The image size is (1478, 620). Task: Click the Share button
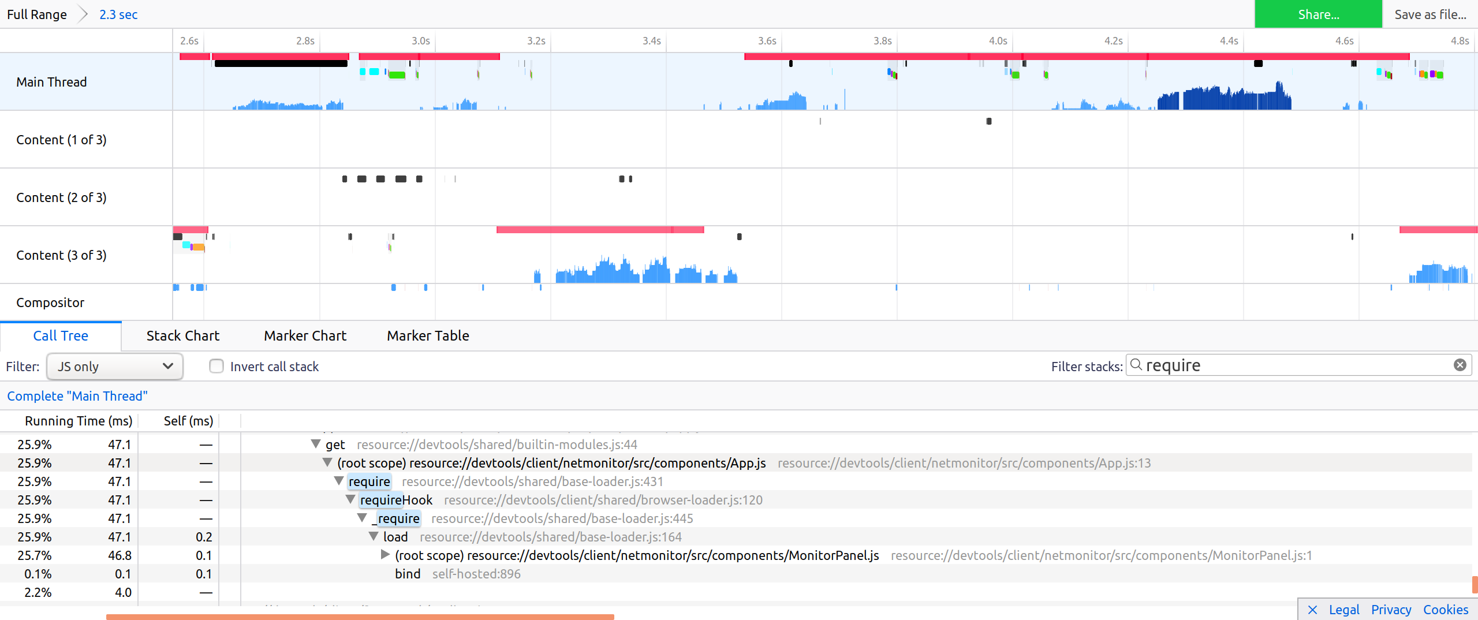[1318, 14]
